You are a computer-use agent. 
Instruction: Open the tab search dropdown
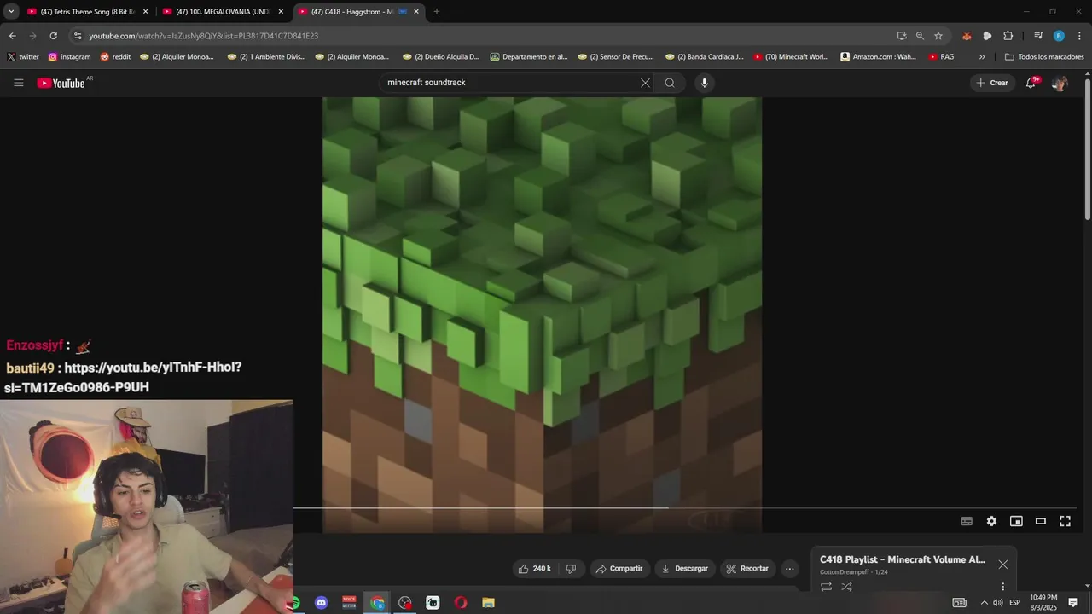11,12
